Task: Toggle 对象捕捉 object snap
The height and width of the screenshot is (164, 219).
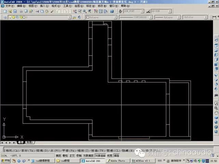Action: click(88, 156)
